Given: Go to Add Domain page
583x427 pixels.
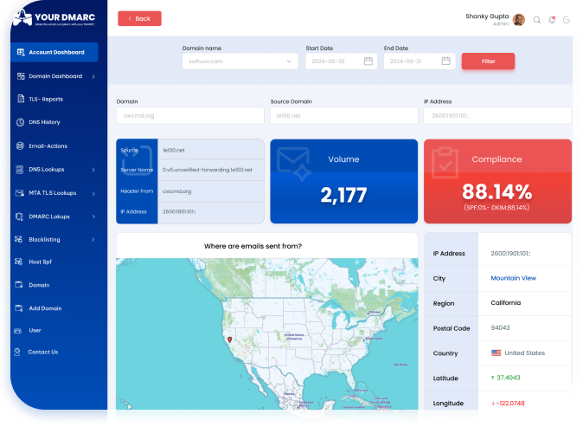Looking at the screenshot, I should click(44, 307).
